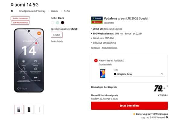Viewport: 181px width, 122px height.
Task: Click the Jetzt bestellen button
Action: pos(129,106)
